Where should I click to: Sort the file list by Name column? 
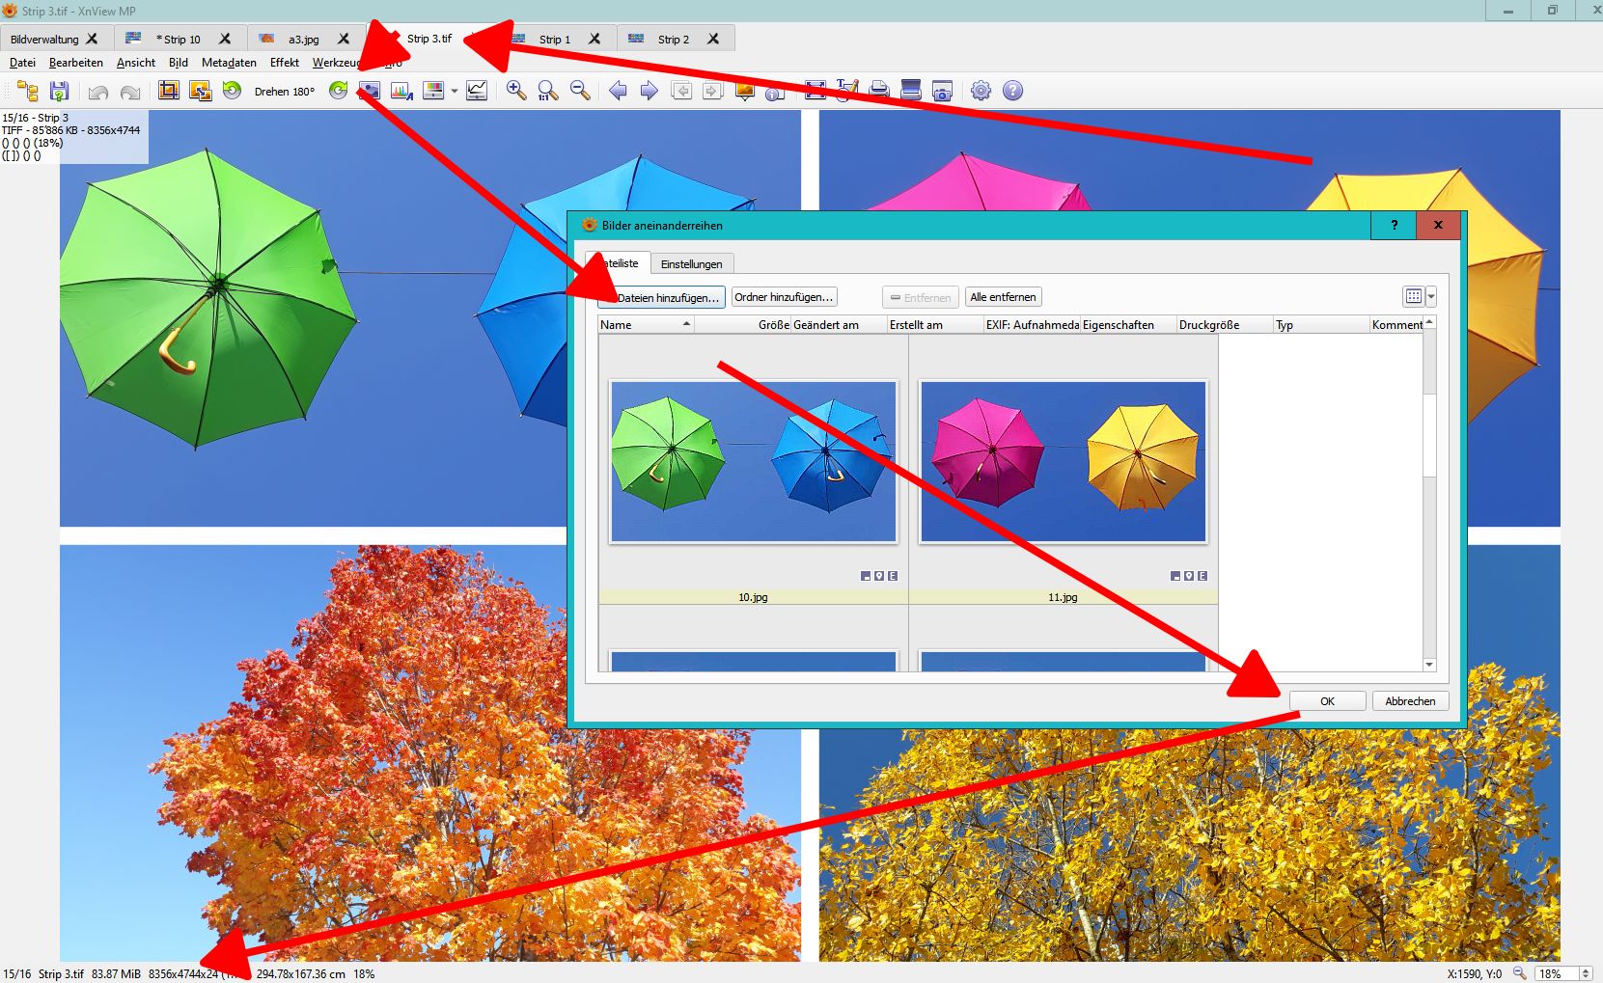[x=646, y=325]
